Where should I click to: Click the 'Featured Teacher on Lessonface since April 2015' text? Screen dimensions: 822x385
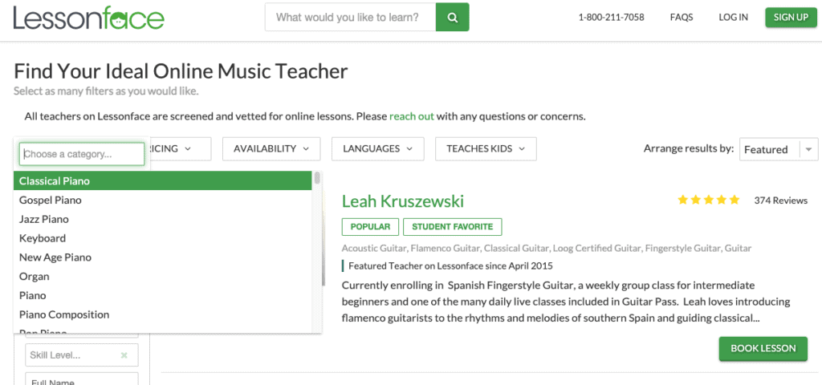(450, 265)
